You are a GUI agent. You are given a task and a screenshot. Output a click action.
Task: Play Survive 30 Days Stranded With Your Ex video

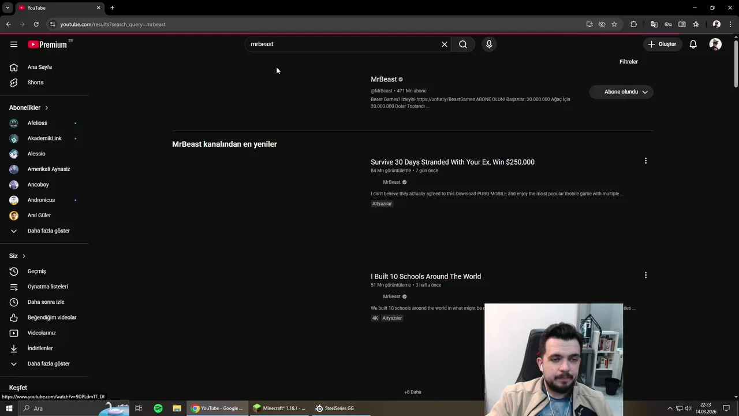[453, 162]
